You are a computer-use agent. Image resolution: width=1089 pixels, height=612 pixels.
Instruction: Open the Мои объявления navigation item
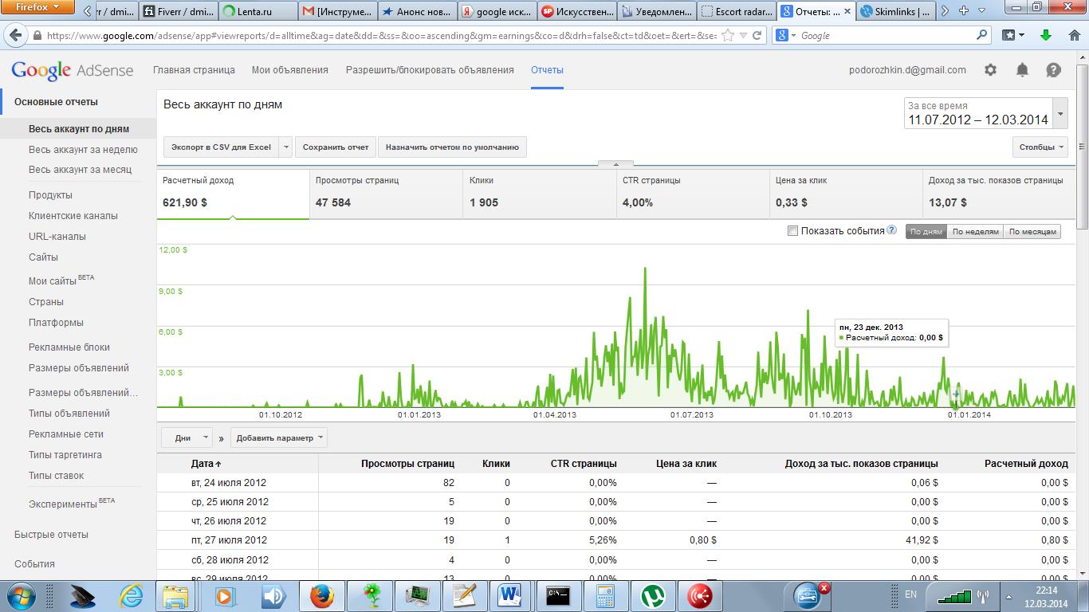point(290,70)
